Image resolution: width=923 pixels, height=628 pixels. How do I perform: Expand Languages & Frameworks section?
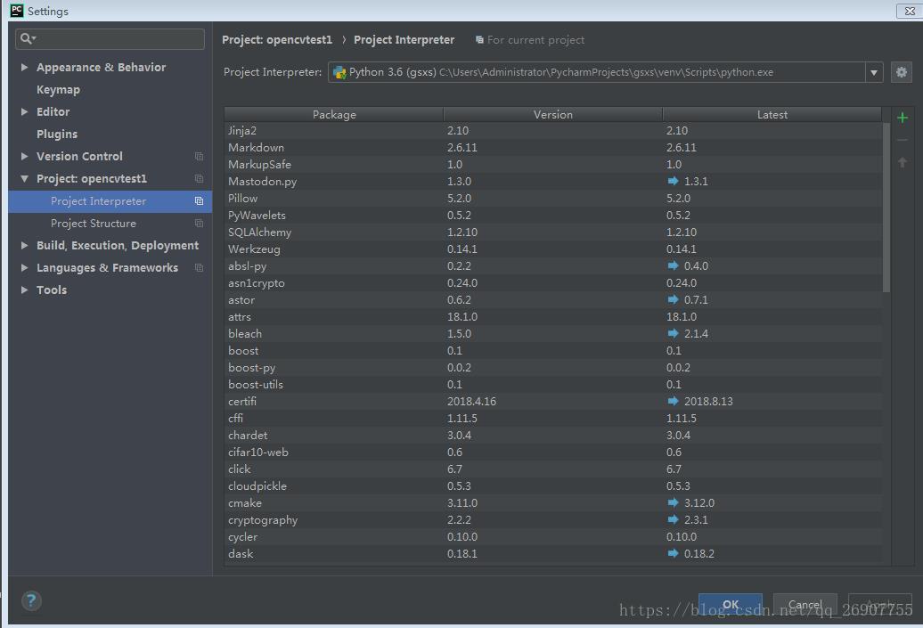coord(24,268)
